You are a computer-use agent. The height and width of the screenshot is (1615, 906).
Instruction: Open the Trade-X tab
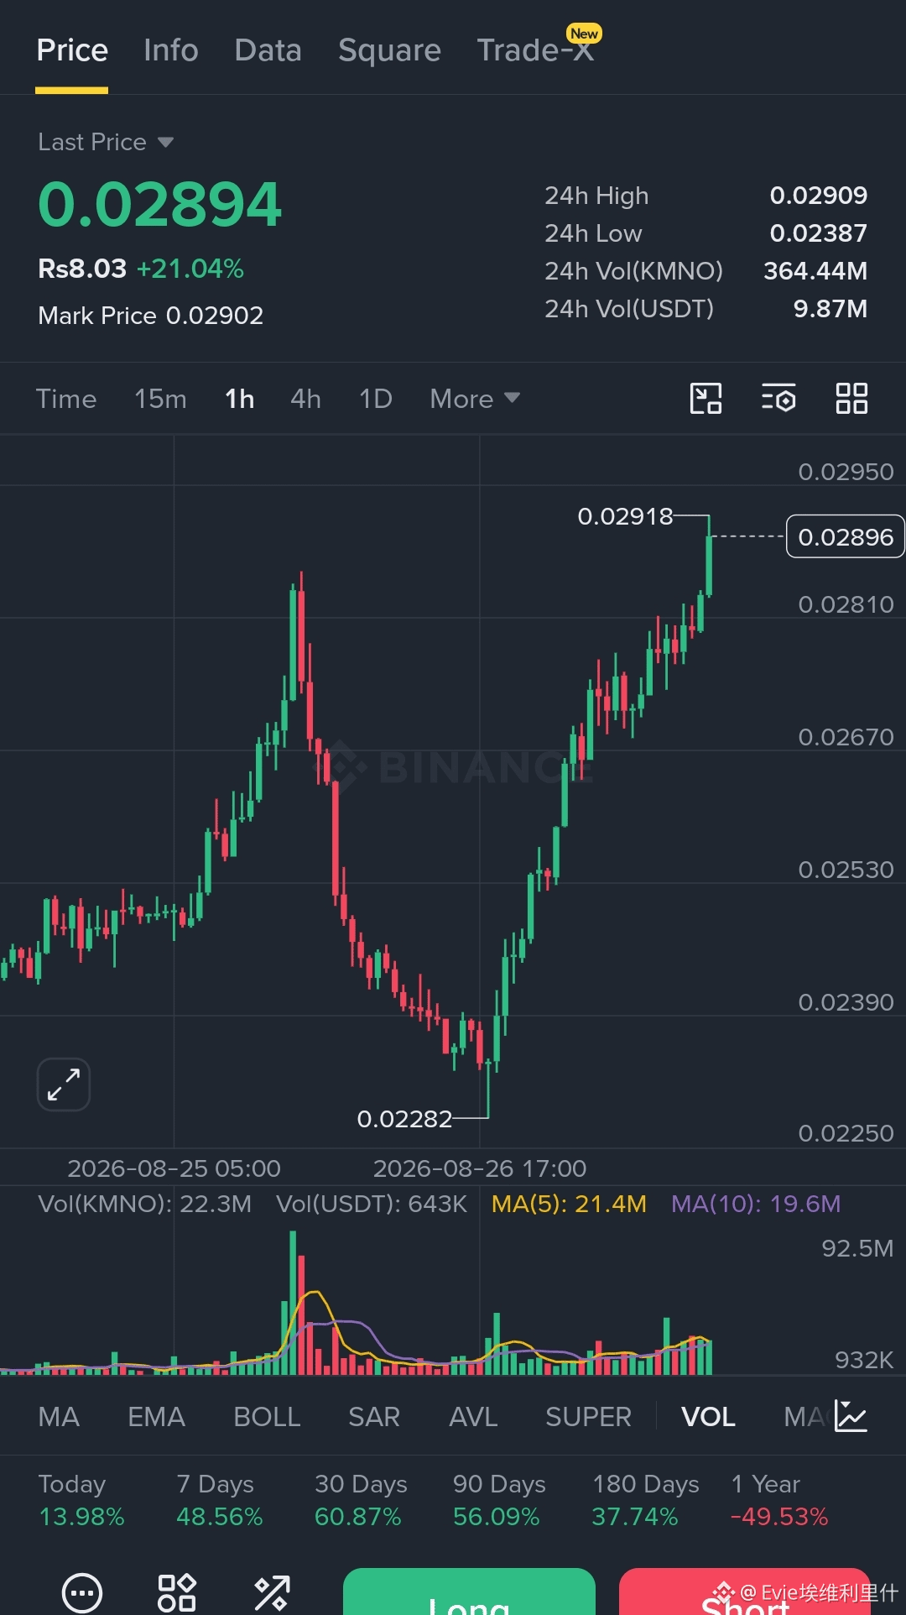pyautogui.click(x=535, y=50)
